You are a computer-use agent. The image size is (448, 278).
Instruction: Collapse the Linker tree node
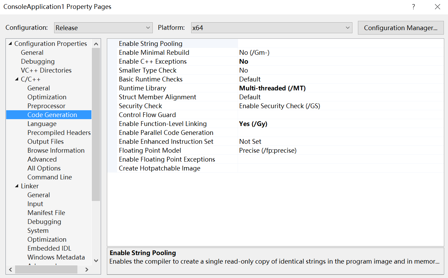pos(16,186)
